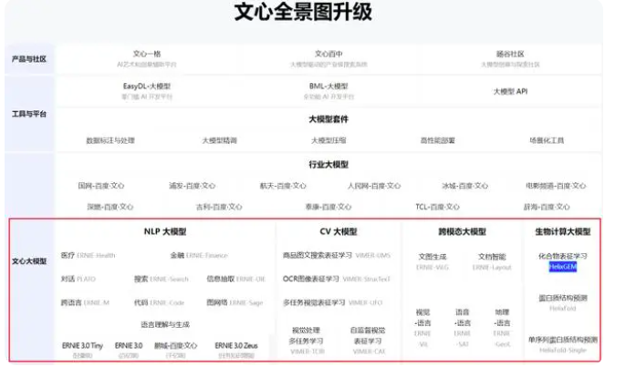Screen dimensions: 626x367
Task: Click the 国网-百度·文心 industry model
Action: point(101,186)
